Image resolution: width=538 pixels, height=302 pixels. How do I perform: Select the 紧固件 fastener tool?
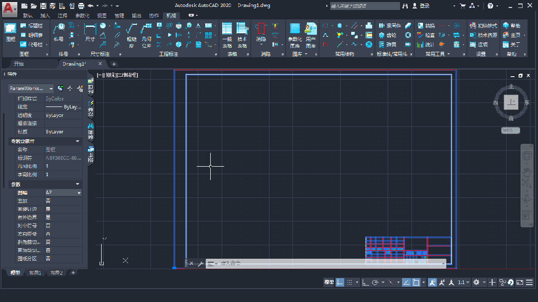pyautogui.click(x=390, y=26)
